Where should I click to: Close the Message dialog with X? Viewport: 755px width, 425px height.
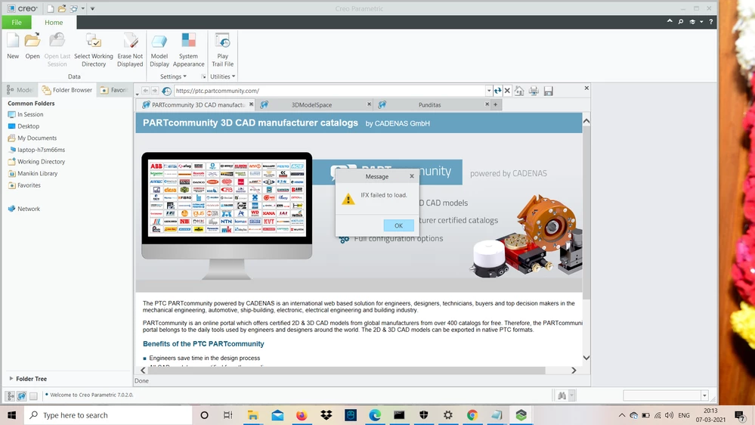click(412, 176)
